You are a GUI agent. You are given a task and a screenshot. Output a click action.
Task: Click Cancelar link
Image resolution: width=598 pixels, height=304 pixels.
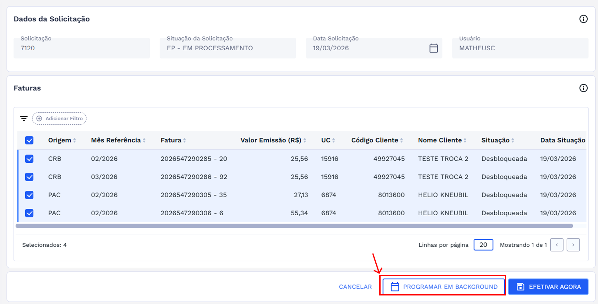click(x=355, y=287)
